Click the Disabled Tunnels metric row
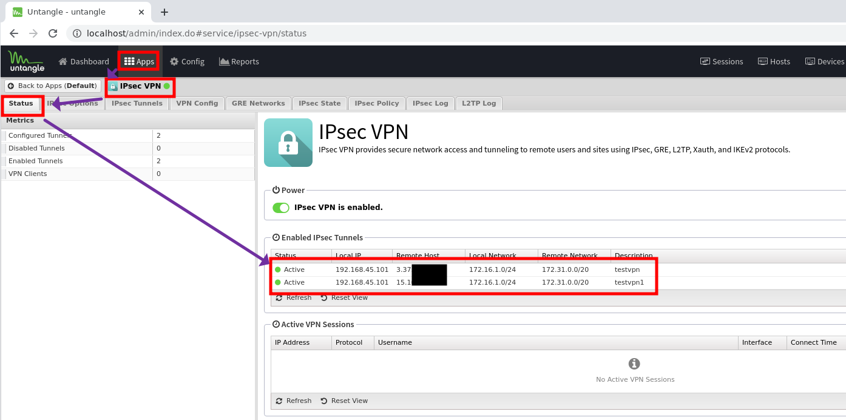The width and height of the screenshot is (846, 420). click(127, 148)
